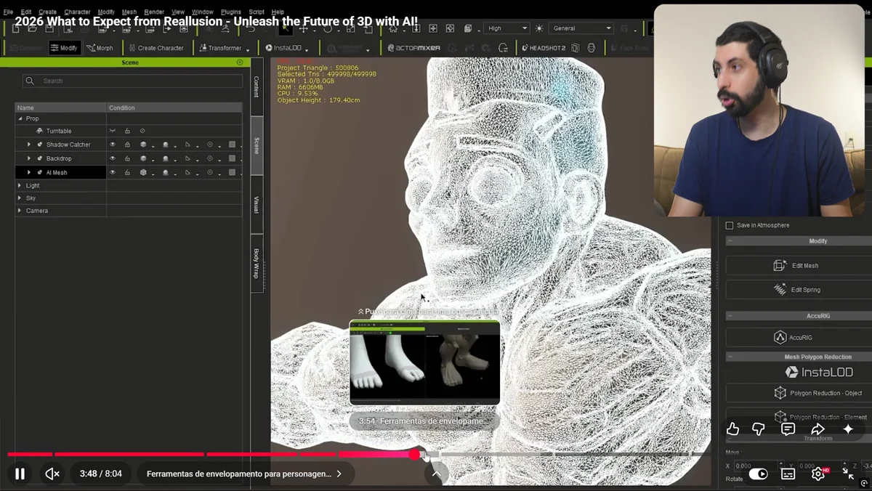
Task: Hide the Backdrop using its eye toggle
Action: pyautogui.click(x=113, y=158)
